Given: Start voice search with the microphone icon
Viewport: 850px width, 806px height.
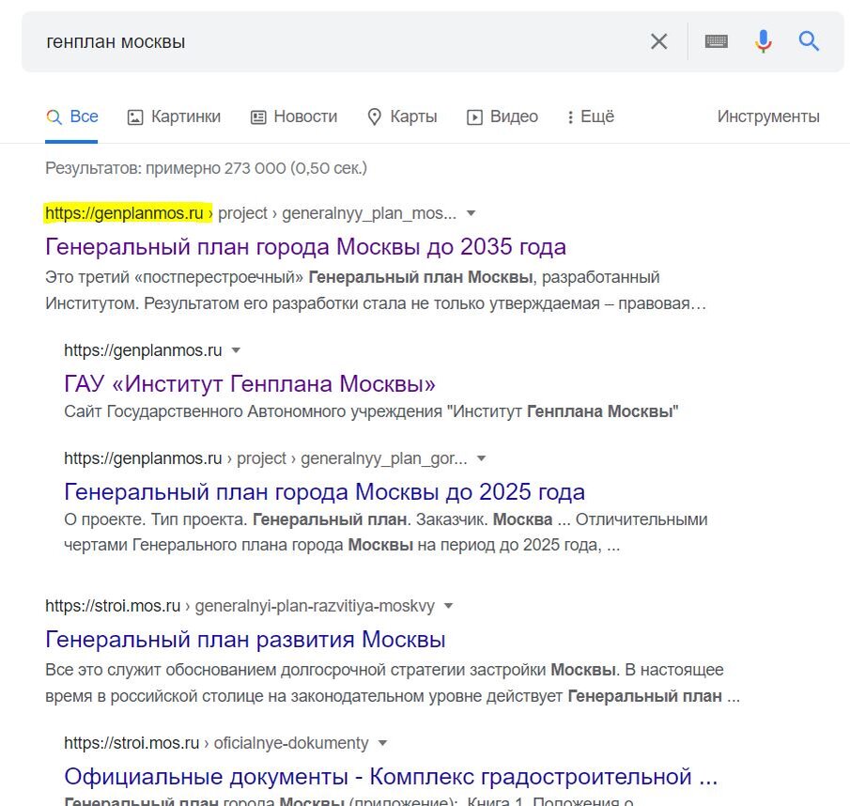Looking at the screenshot, I should [764, 41].
